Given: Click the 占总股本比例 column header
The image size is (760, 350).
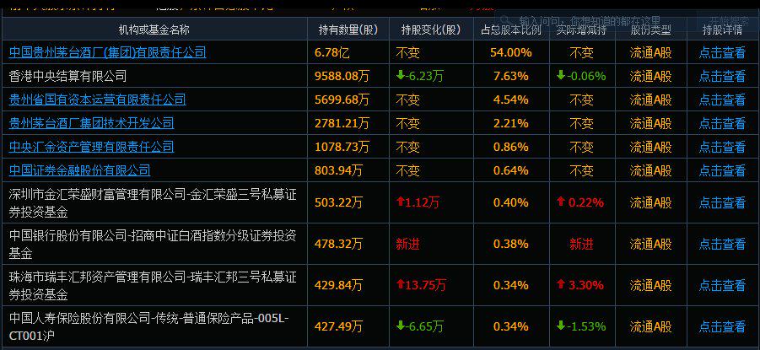Looking at the screenshot, I should (x=511, y=30).
